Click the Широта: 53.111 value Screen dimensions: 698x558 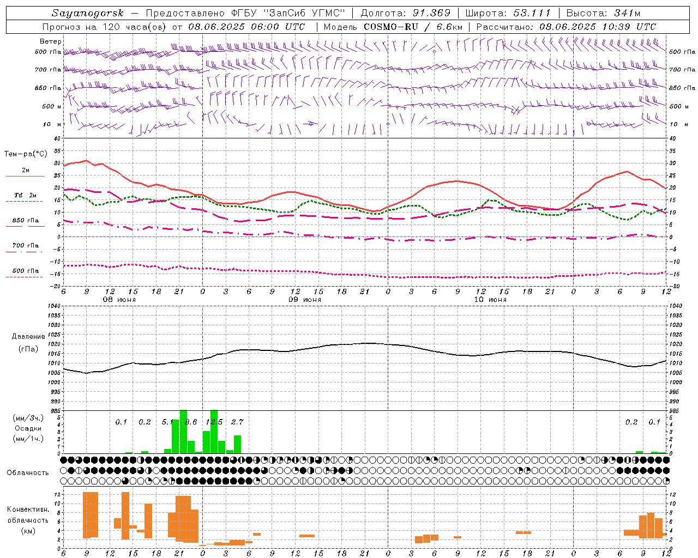pyautogui.click(x=508, y=13)
